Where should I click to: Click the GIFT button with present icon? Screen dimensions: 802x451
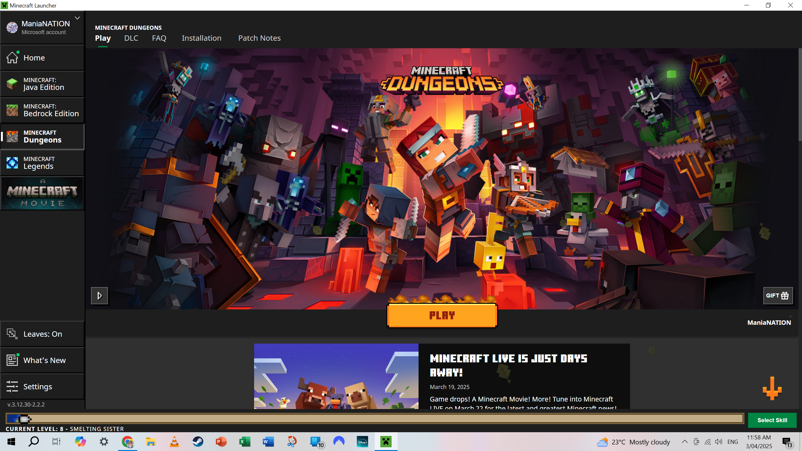pos(778,295)
